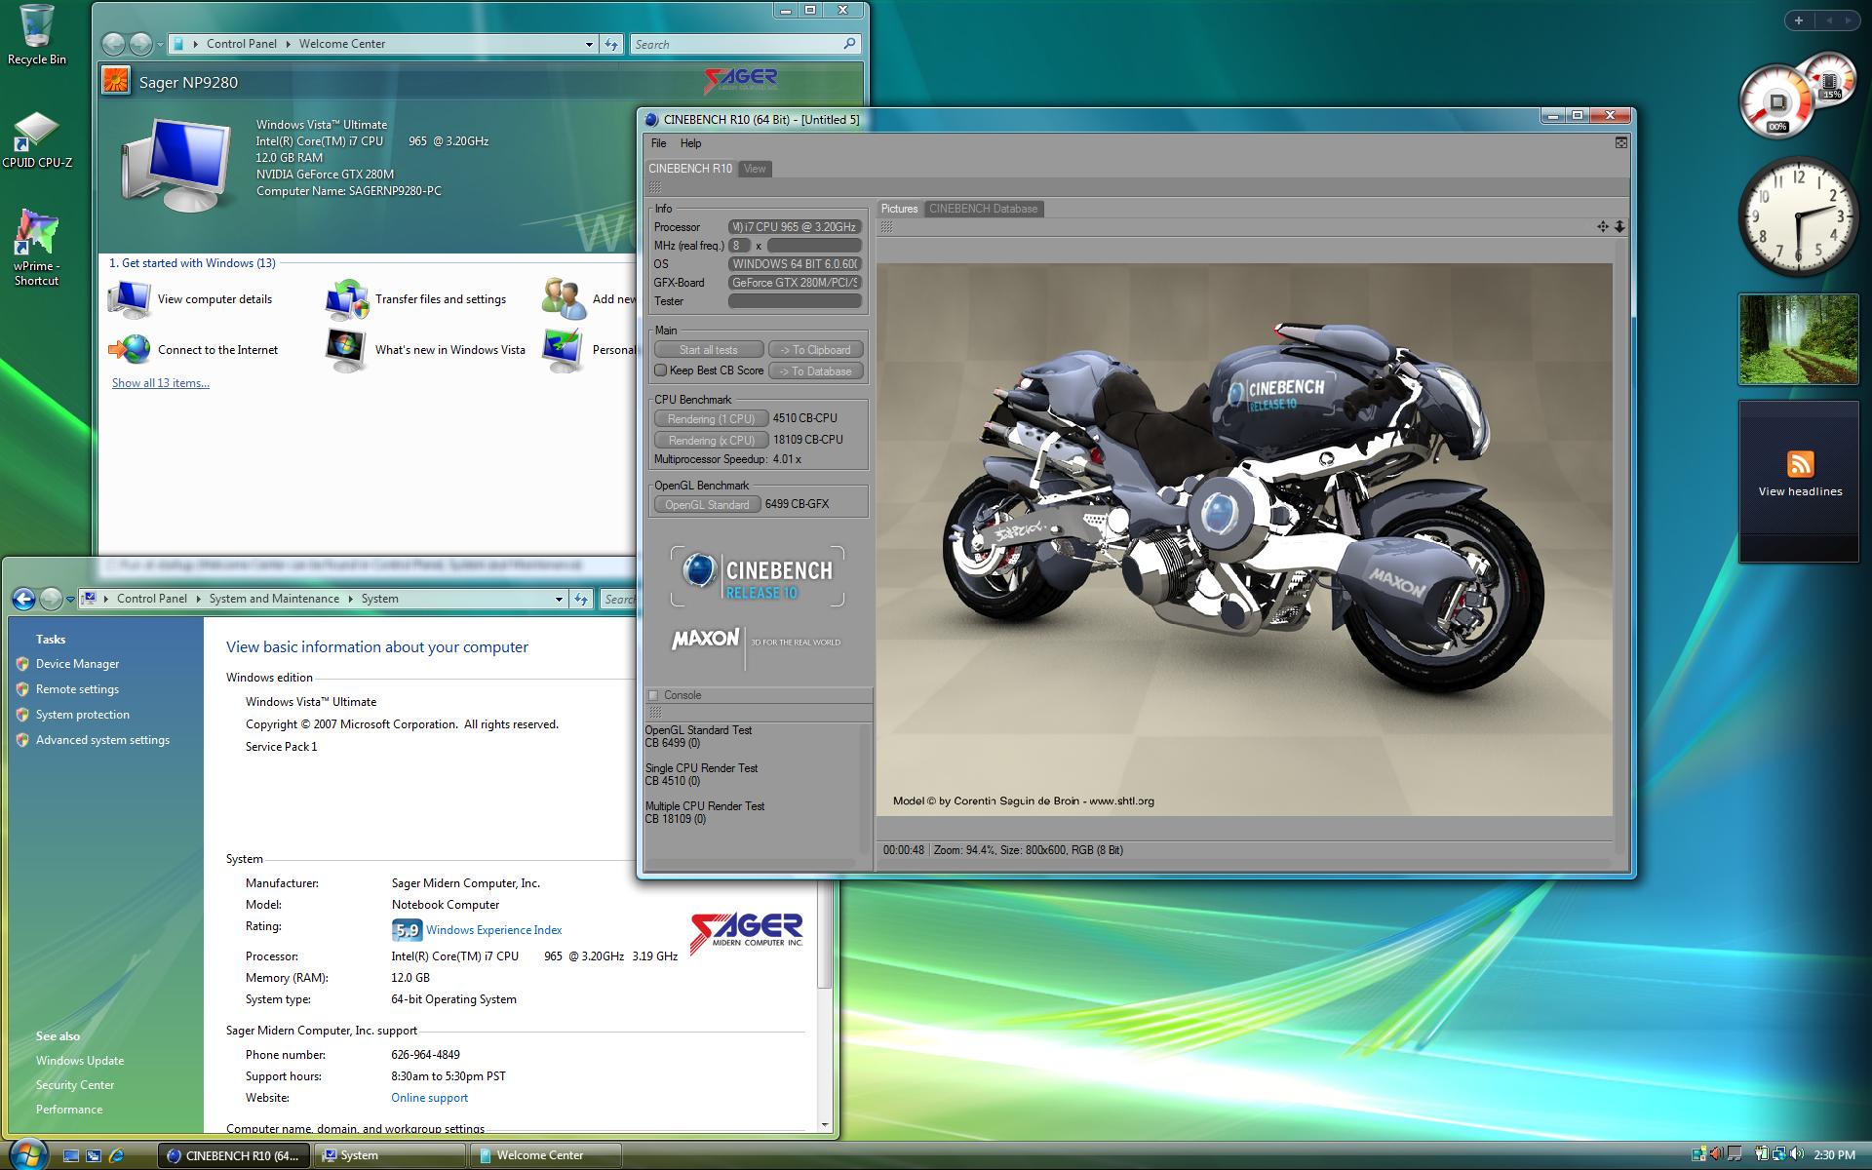The image size is (1872, 1170).
Task: Open Device Manager from Tasks
Action: (x=77, y=664)
